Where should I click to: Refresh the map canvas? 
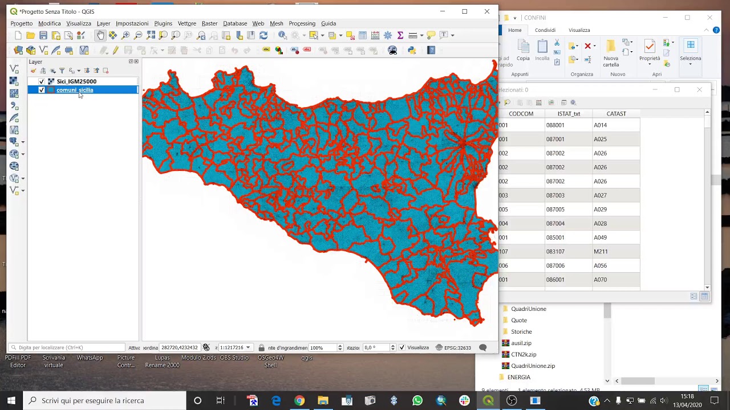coord(263,35)
